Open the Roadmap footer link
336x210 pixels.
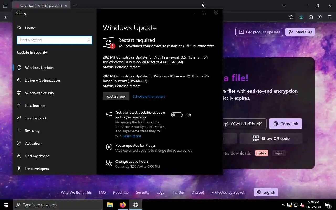(121, 192)
